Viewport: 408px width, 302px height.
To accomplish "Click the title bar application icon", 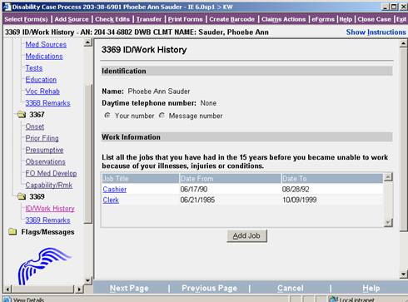I will [x=7, y=7].
